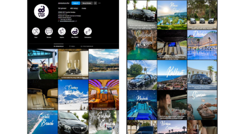Open the Luxury and Elegance Combined seat post
The width and height of the screenshot is (238, 134).
[x=43, y=95]
